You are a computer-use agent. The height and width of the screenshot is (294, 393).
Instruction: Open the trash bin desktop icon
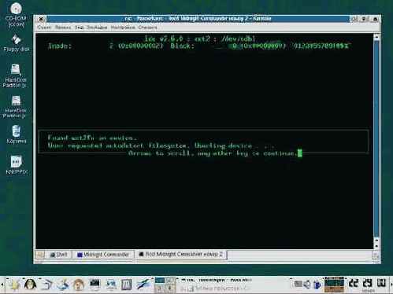(17, 134)
